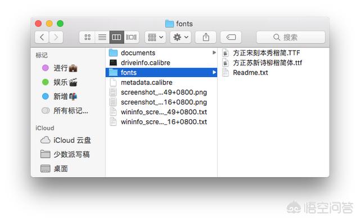Close the window with the red button
This screenshot has height=221, width=360.
coord(38,24)
